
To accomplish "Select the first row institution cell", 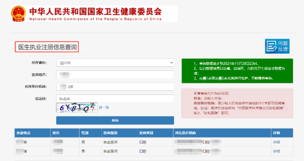I will click(222, 142).
